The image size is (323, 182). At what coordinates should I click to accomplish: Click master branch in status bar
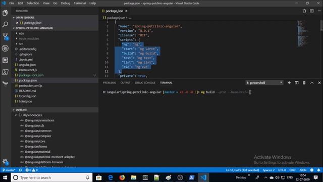click(x=9, y=170)
